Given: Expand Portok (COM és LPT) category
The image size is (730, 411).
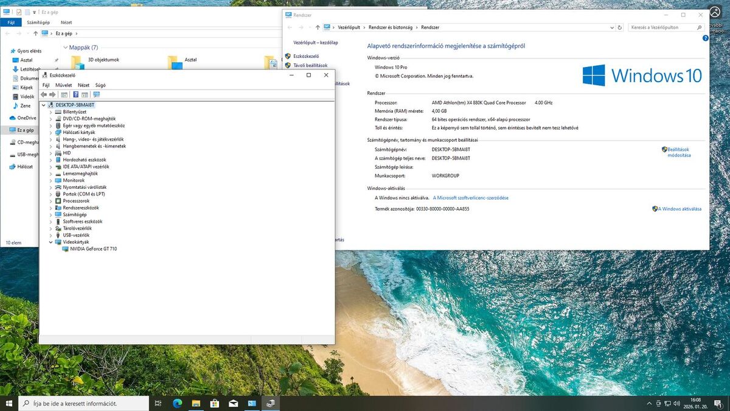Looking at the screenshot, I should tap(50, 194).
